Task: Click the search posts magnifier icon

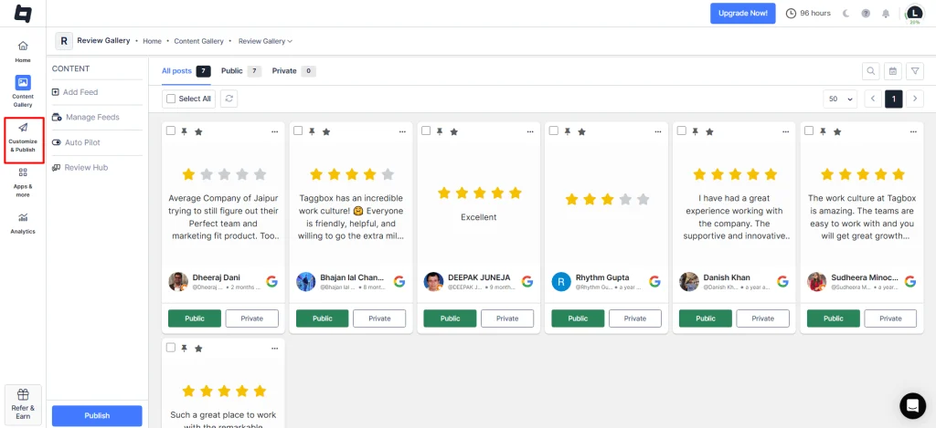Action: [x=871, y=71]
